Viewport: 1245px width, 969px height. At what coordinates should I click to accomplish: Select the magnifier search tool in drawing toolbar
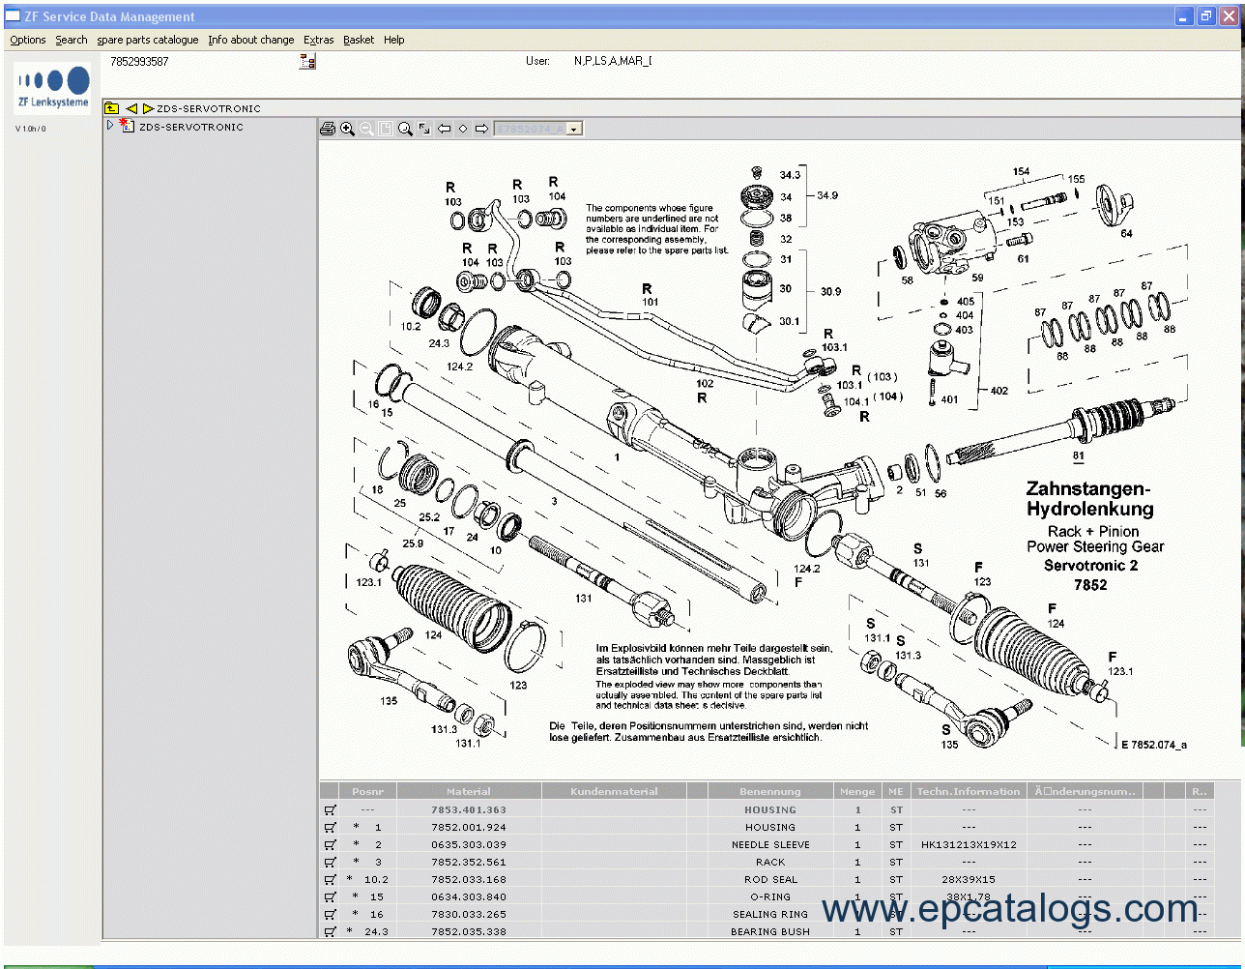click(x=405, y=129)
